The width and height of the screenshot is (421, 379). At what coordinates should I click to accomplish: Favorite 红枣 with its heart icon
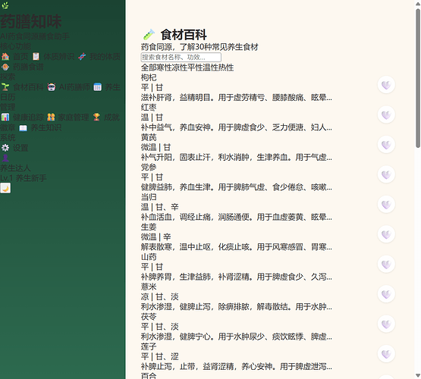(x=386, y=114)
